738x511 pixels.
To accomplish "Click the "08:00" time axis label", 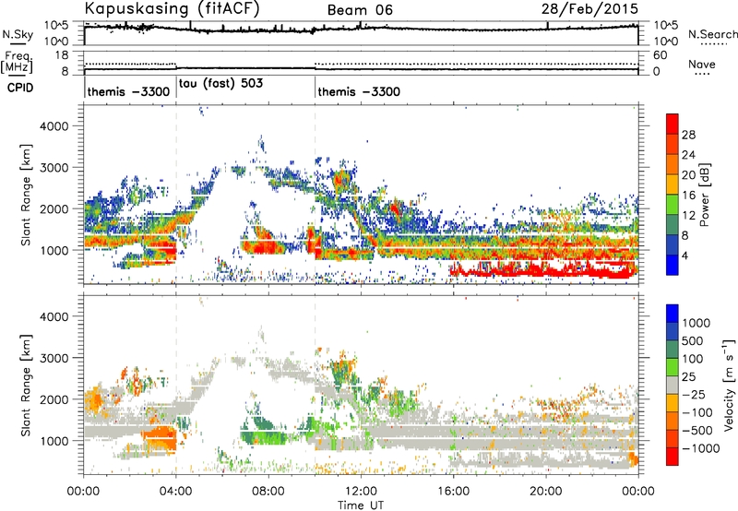I will pos(268,492).
